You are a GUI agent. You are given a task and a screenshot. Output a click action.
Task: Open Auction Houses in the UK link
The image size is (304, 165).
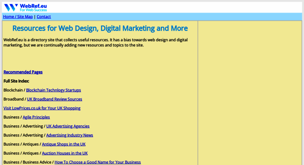[65, 153]
